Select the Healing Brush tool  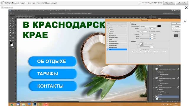point(10,26)
